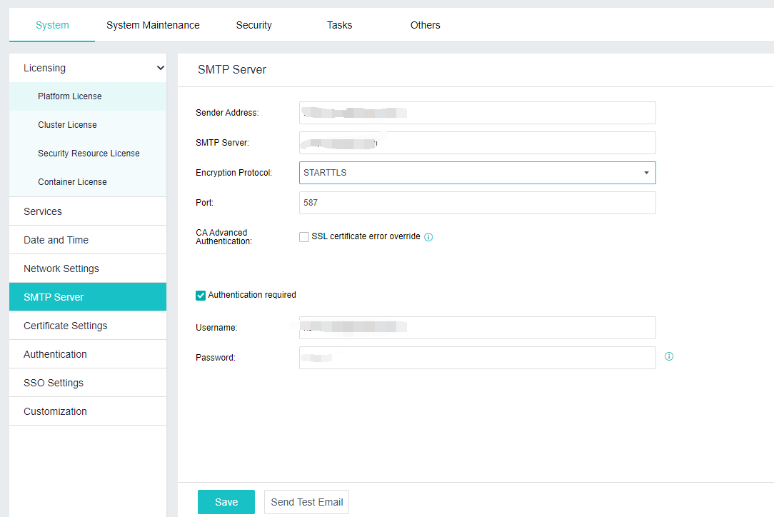This screenshot has height=517, width=774.
Task: Click info icon next to Password field
Action: [669, 356]
